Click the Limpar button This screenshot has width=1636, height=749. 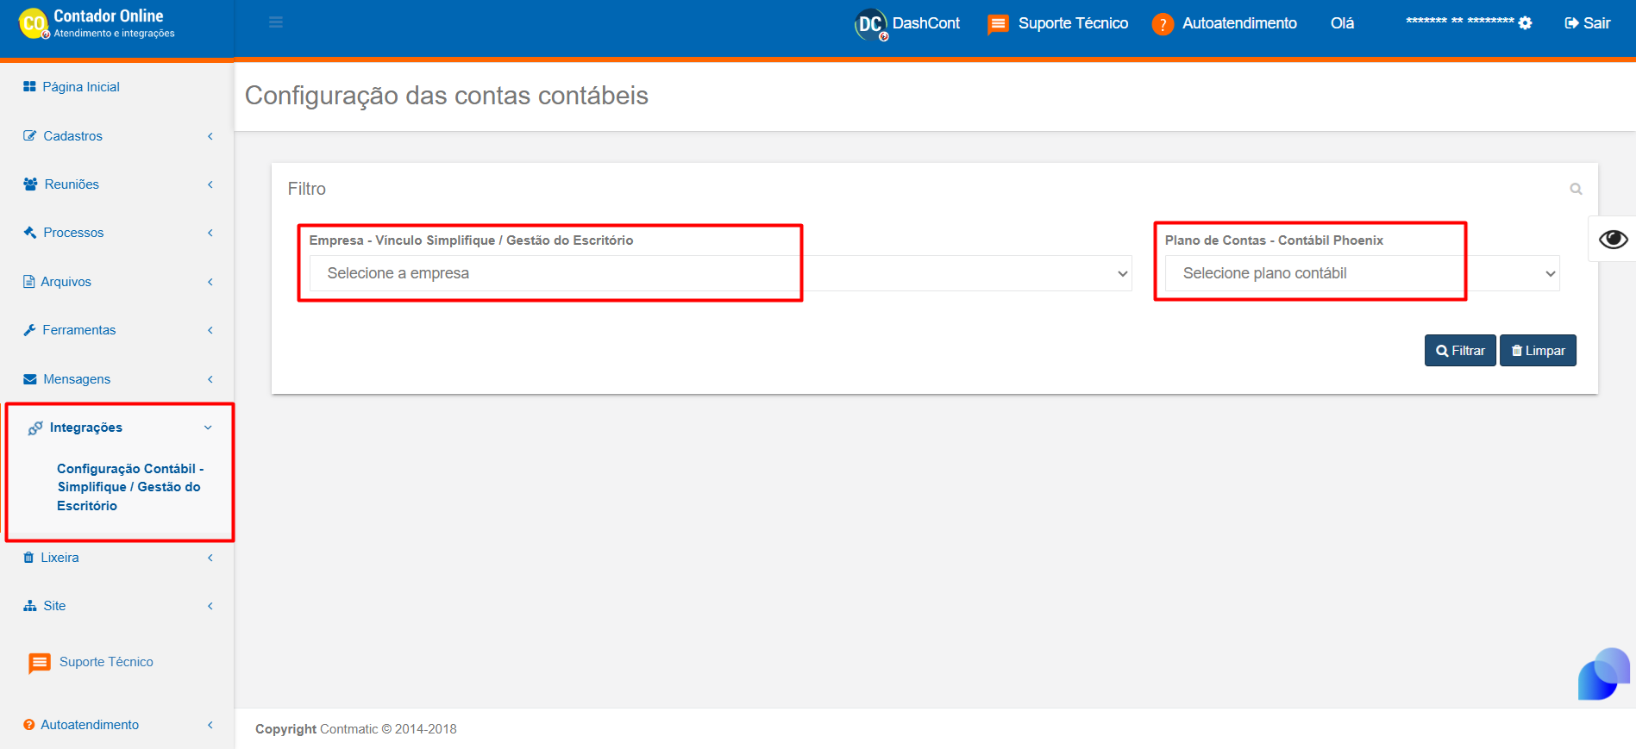click(1538, 351)
